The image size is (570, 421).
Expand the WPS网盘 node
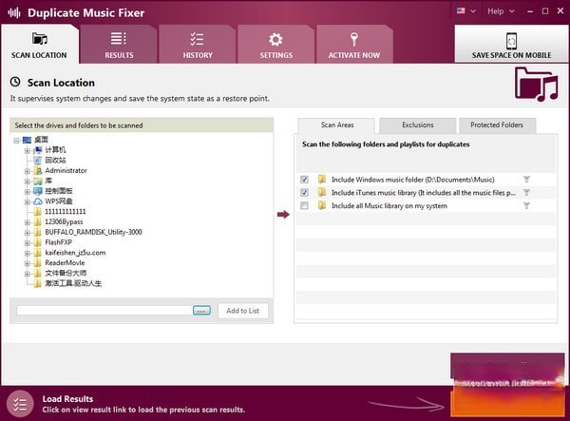point(28,201)
